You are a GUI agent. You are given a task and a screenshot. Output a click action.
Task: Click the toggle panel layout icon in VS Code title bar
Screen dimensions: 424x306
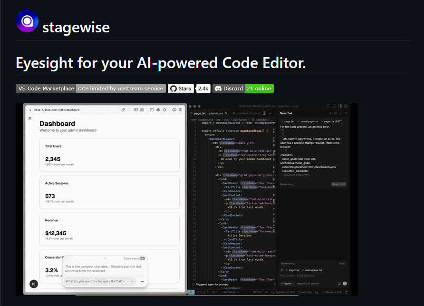tap(334, 106)
